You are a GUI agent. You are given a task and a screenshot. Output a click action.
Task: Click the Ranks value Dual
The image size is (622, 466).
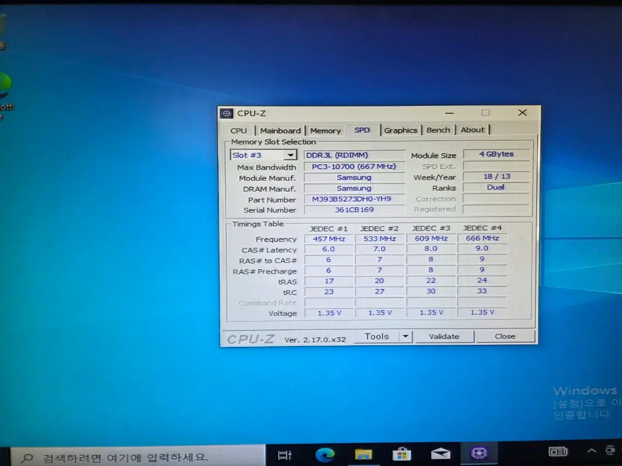(x=496, y=187)
